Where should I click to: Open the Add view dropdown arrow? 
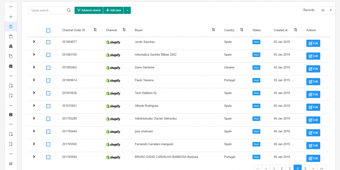[x=127, y=10]
